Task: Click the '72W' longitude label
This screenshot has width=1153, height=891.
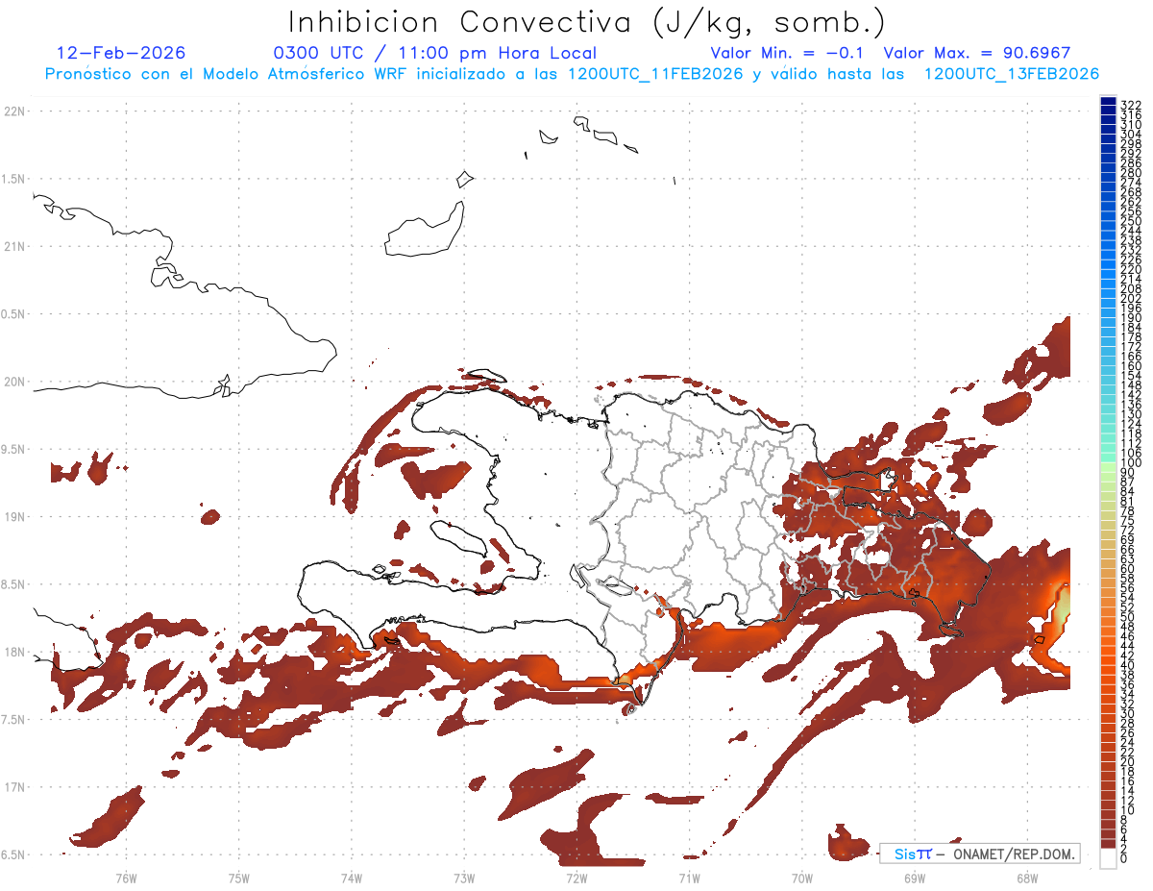Action: click(x=576, y=878)
